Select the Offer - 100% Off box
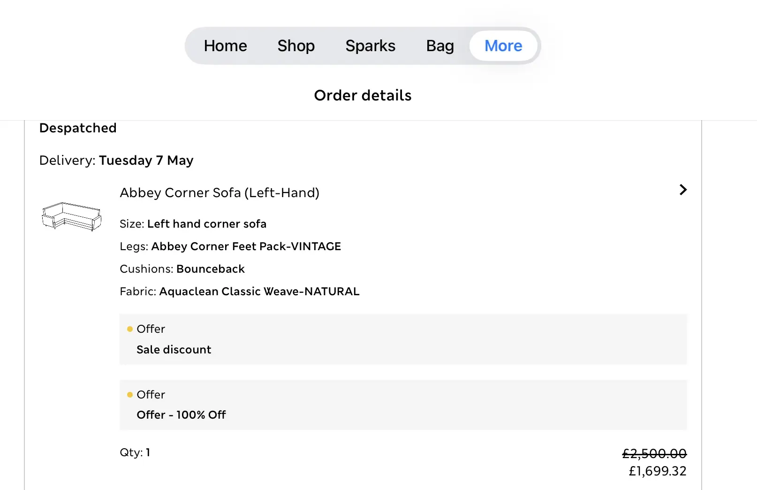 click(403, 405)
